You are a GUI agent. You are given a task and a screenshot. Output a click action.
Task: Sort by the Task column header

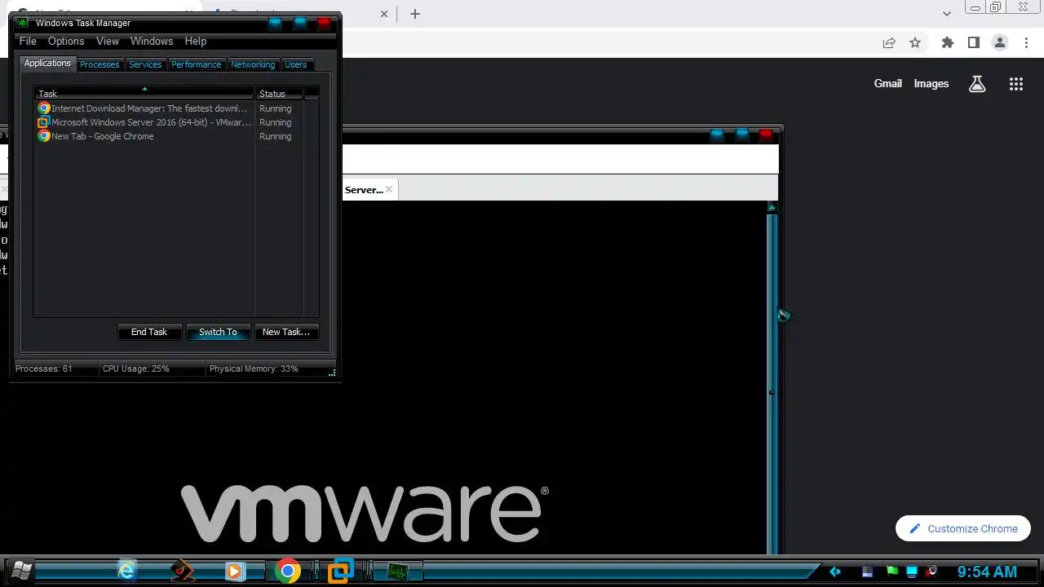(144, 93)
